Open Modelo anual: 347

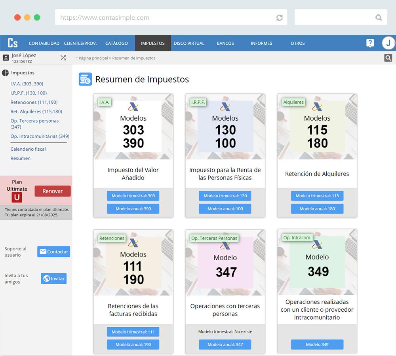(x=225, y=345)
